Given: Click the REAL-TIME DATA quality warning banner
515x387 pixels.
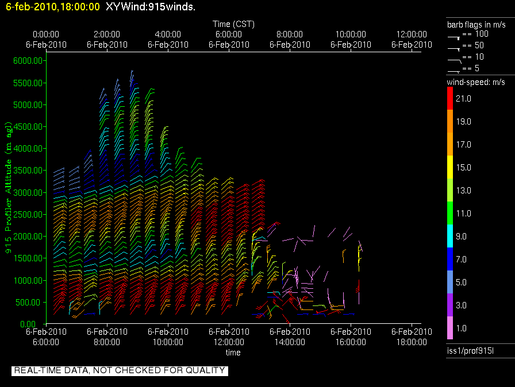Looking at the screenshot, I should [120, 370].
